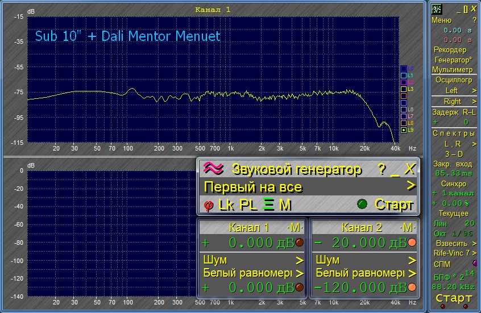Image resolution: width=481 pixels, height=313 pixels.
Task: Click the Синхро label
Action: click(453, 183)
